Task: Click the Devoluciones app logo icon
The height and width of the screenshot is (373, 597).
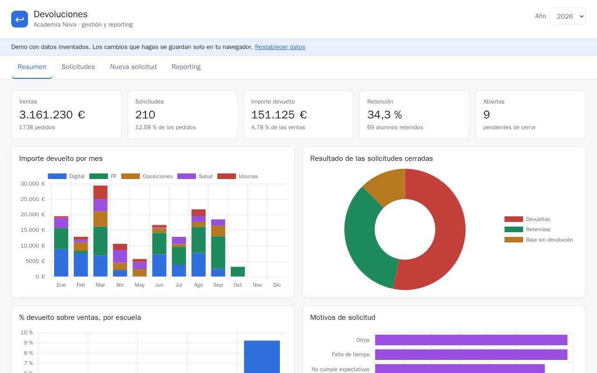Action: [20, 19]
